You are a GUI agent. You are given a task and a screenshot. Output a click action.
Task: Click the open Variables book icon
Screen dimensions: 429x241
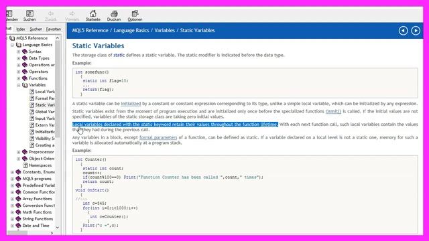click(25, 85)
